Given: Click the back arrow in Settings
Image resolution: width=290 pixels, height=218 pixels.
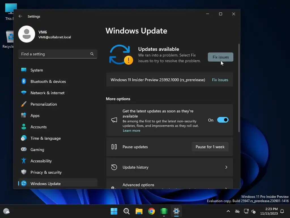Looking at the screenshot, I should click(x=20, y=16).
